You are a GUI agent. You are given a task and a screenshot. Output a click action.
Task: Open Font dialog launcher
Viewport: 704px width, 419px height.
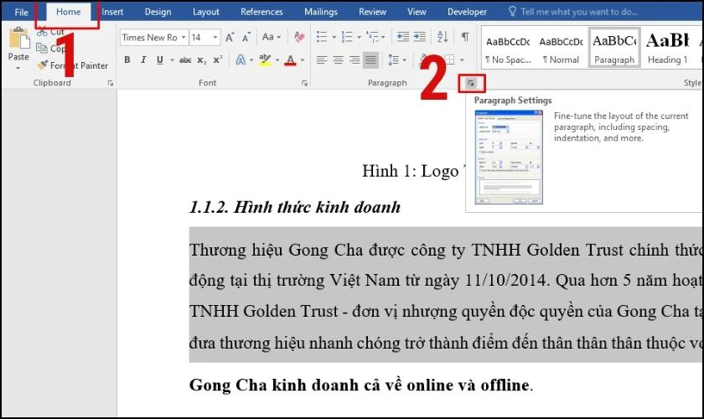[x=304, y=83]
